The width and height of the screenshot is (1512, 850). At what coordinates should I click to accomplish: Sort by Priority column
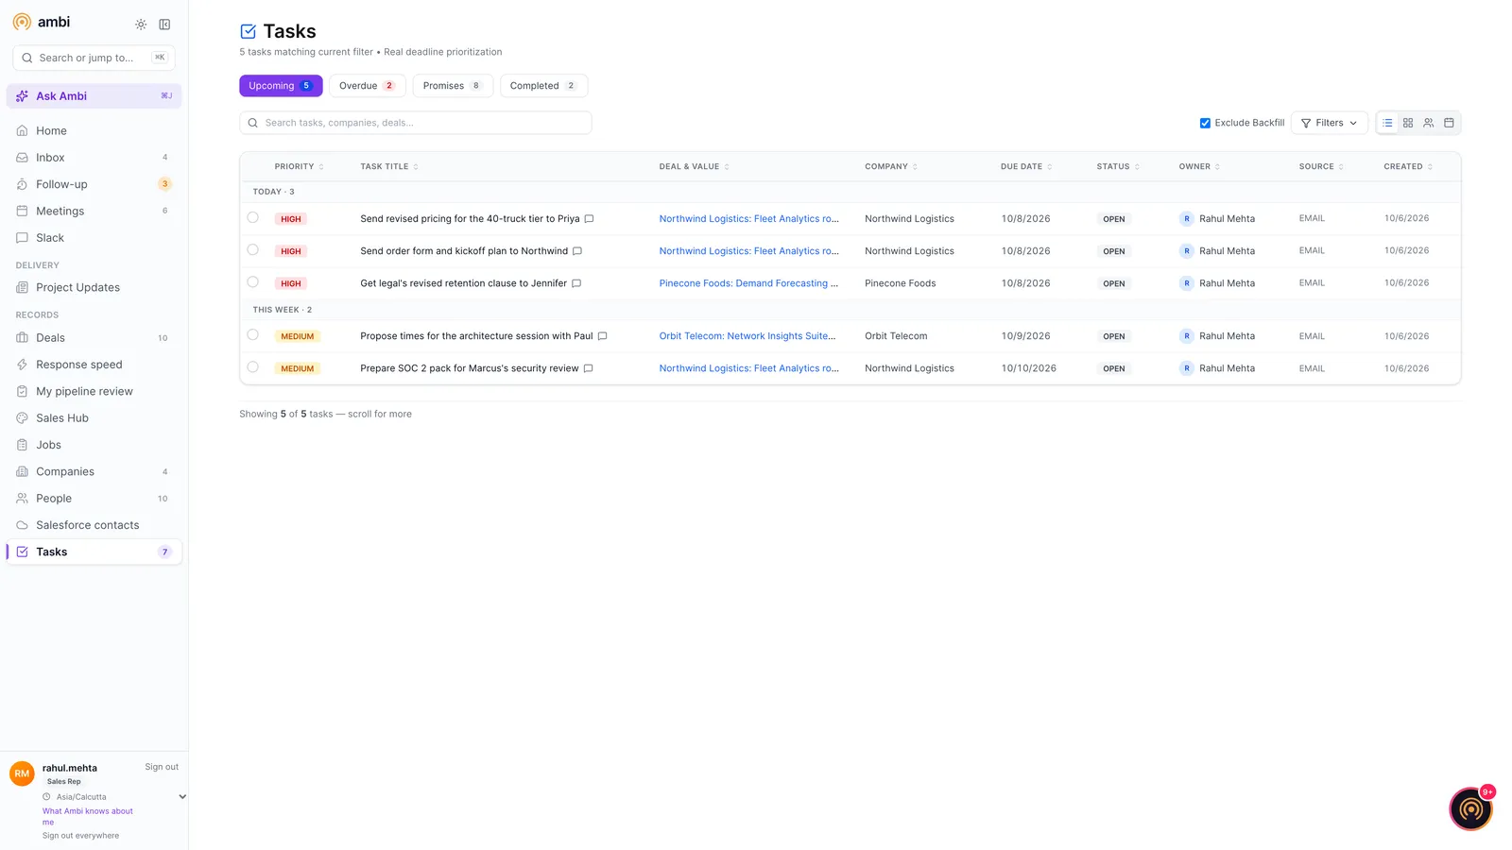299,167
